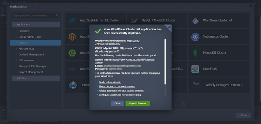Viewport: 261px width, 124px height.
Task: Select the Magento orange hexagon icon
Action: click(x=72, y=37)
